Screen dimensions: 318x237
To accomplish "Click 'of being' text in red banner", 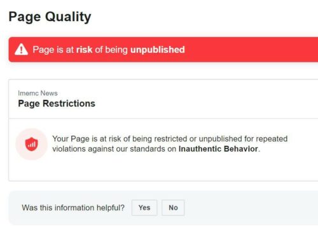I will [111, 50].
